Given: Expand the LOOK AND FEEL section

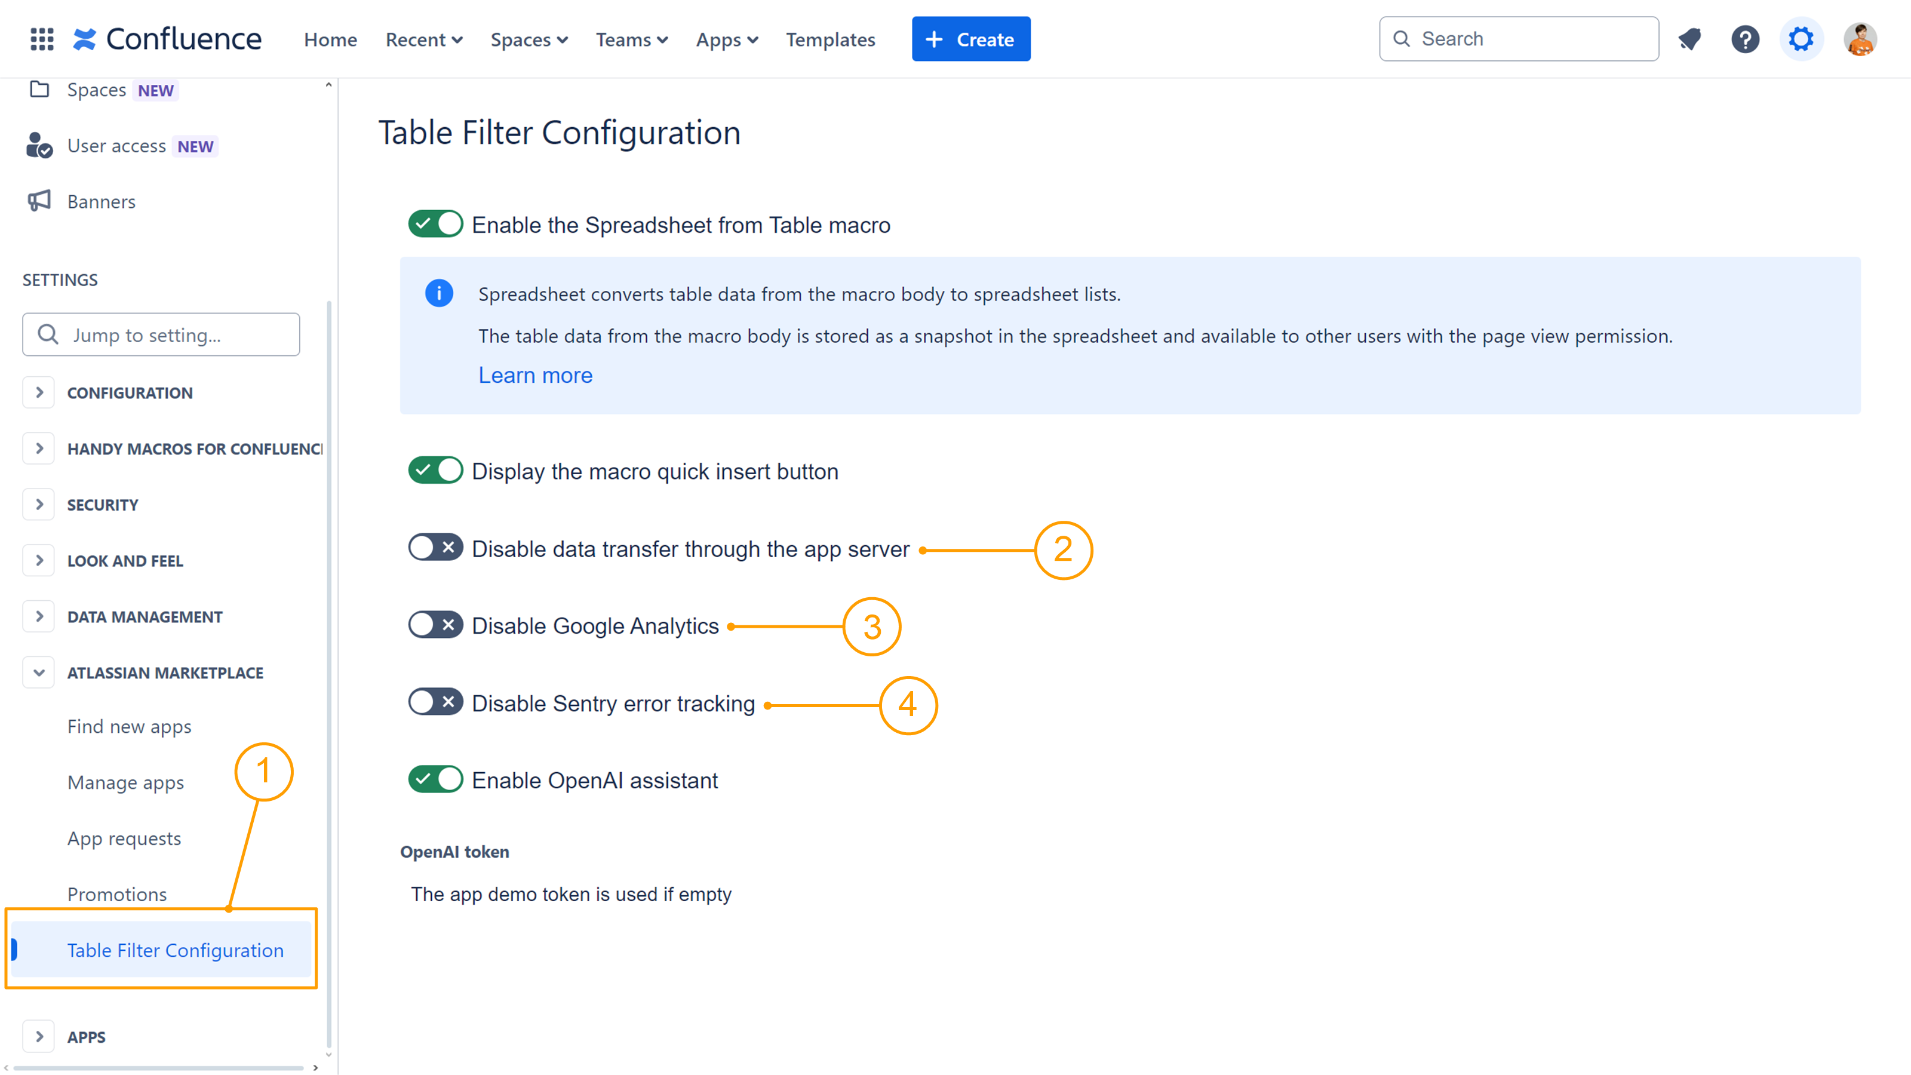Looking at the screenshot, I should 39,560.
